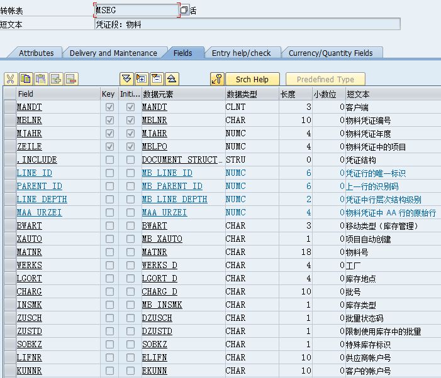This screenshot has width=441, height=378.
Task: Toggle Initial checkbox for ZEILE row
Action: [x=130, y=146]
